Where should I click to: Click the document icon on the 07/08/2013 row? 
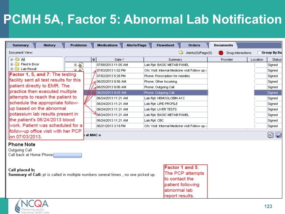point(81,65)
